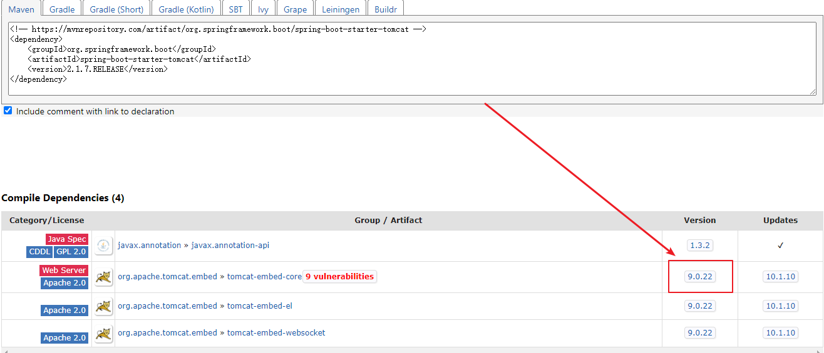Screen dimensions: 824x353
Task: Open the tomcat-embed-el artifact link
Action: coord(259,306)
